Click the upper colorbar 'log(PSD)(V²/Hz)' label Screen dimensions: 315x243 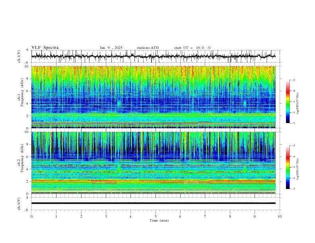coord(298,104)
